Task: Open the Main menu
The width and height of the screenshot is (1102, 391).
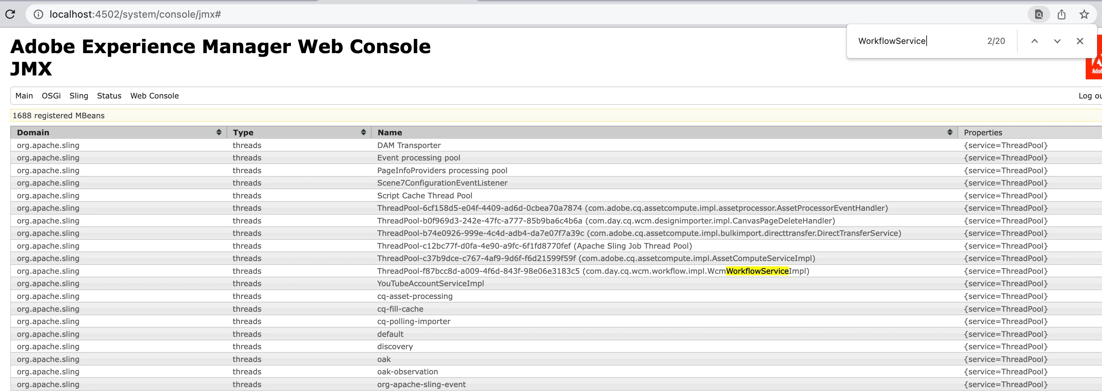Action: [24, 96]
